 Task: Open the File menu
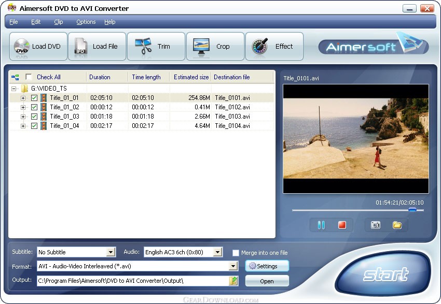[x=13, y=22]
